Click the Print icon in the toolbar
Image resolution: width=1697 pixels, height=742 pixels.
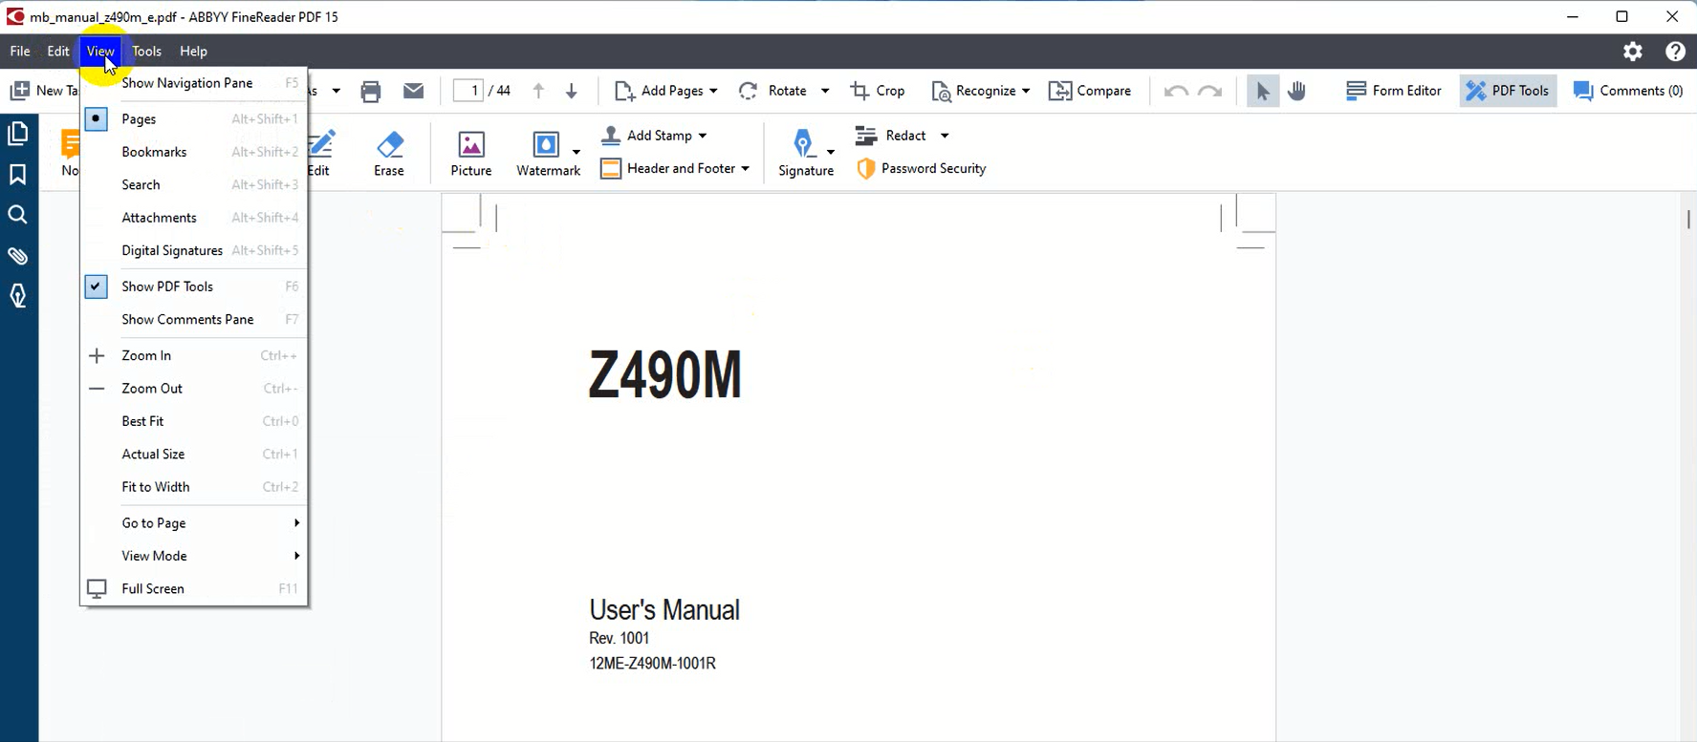pyautogui.click(x=371, y=91)
